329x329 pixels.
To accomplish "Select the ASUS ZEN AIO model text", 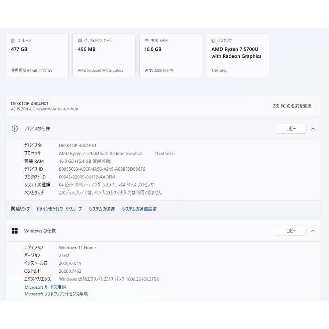I will tap(45, 109).
